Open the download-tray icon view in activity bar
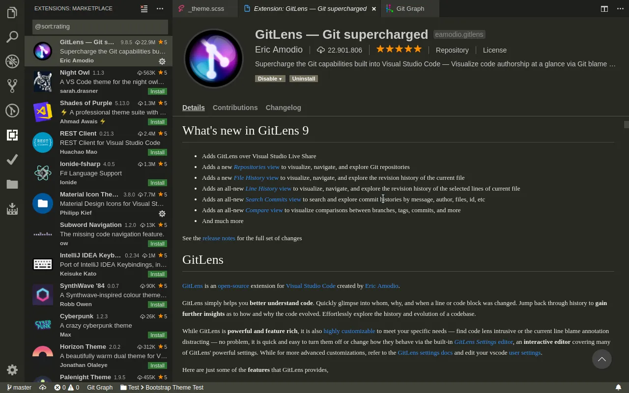Screen dimensions: 629x393 tap(12, 209)
